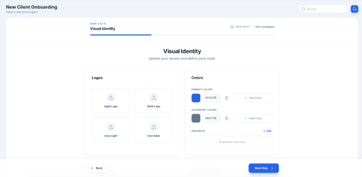
Task: Click the Dark Logo label
Action: (153, 107)
